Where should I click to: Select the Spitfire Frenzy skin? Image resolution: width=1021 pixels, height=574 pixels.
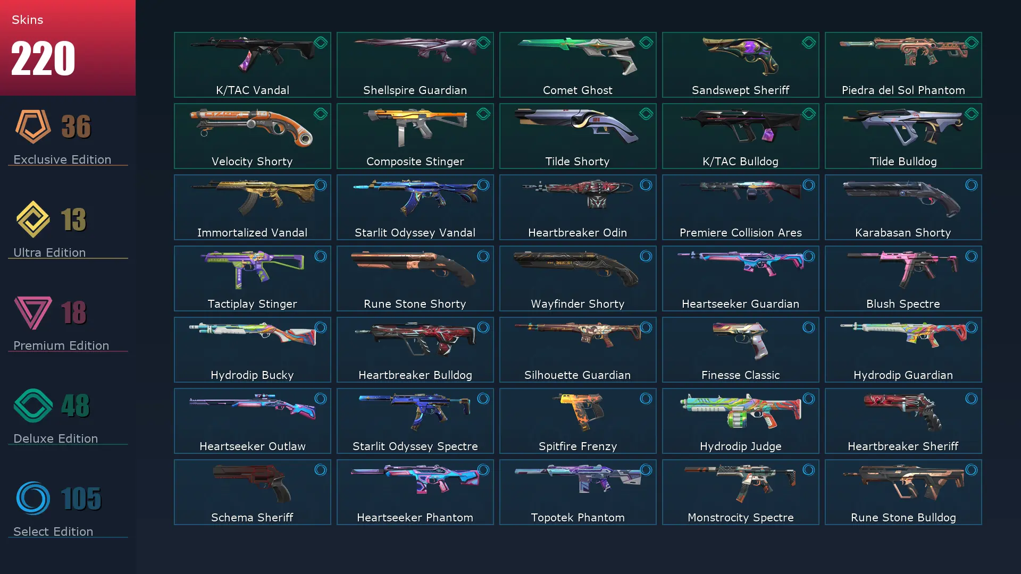(578, 421)
